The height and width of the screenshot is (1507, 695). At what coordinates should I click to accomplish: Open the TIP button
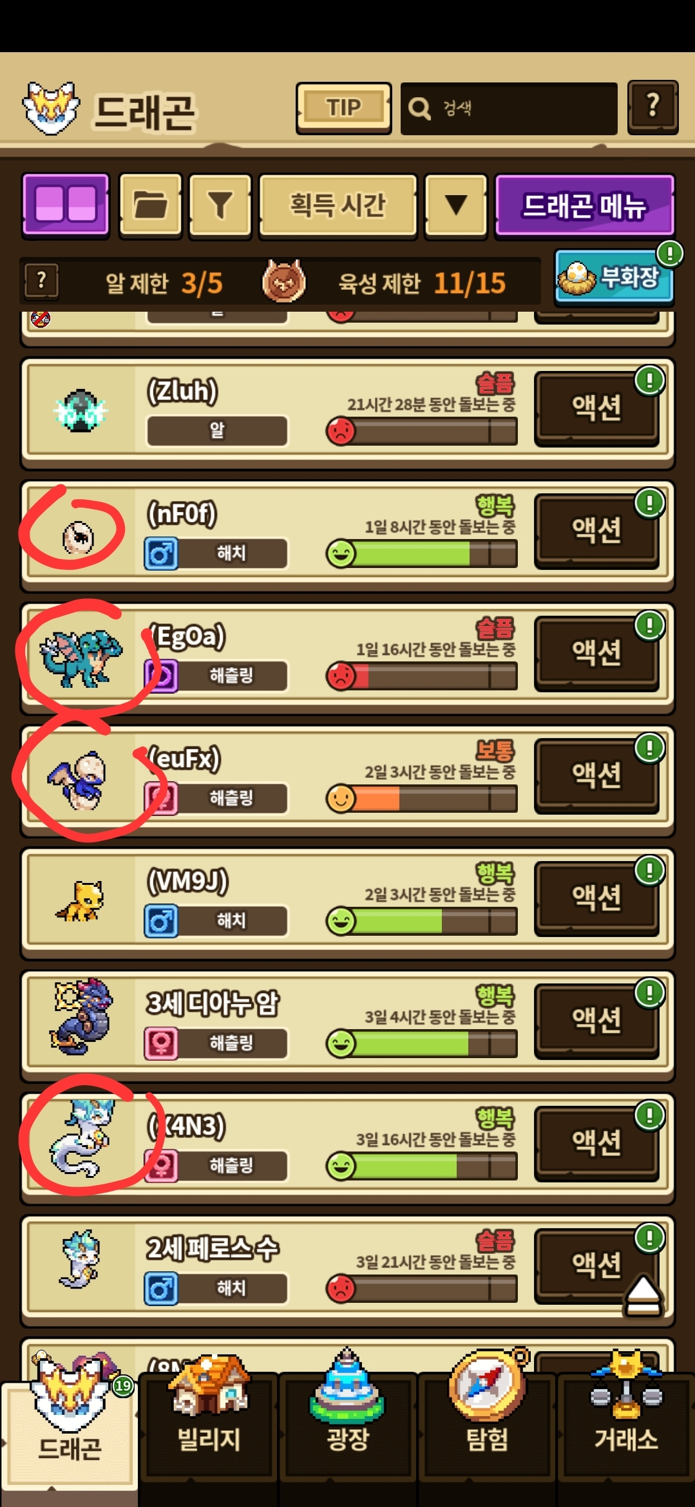(x=343, y=108)
